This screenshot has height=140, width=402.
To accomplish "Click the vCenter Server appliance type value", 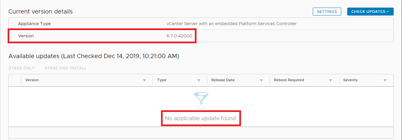I will pos(231,24).
